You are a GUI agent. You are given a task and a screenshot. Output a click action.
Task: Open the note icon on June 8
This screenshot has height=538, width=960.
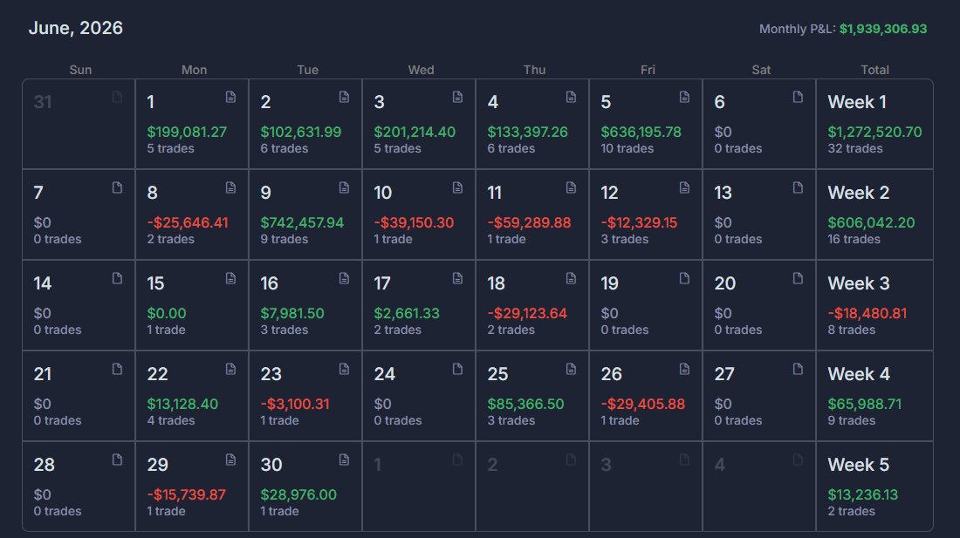pyautogui.click(x=230, y=187)
